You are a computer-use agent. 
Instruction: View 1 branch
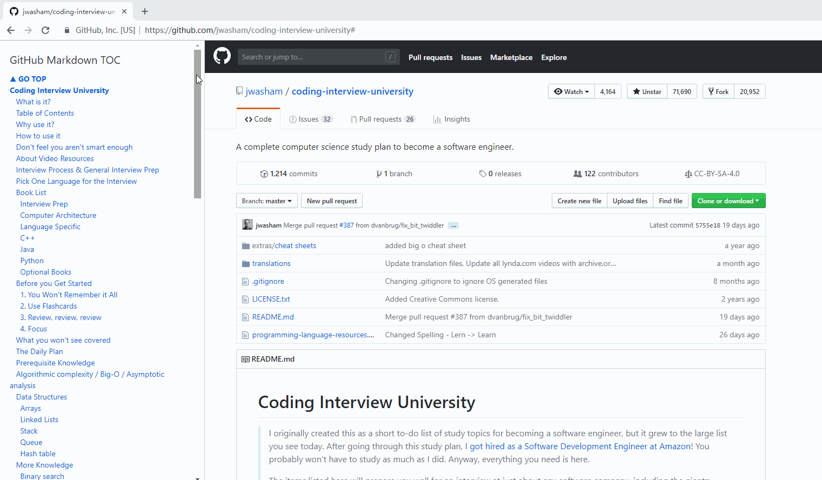(395, 174)
